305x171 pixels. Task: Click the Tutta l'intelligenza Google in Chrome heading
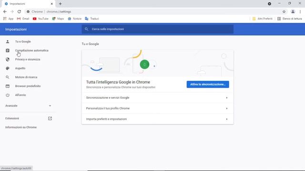118,82
